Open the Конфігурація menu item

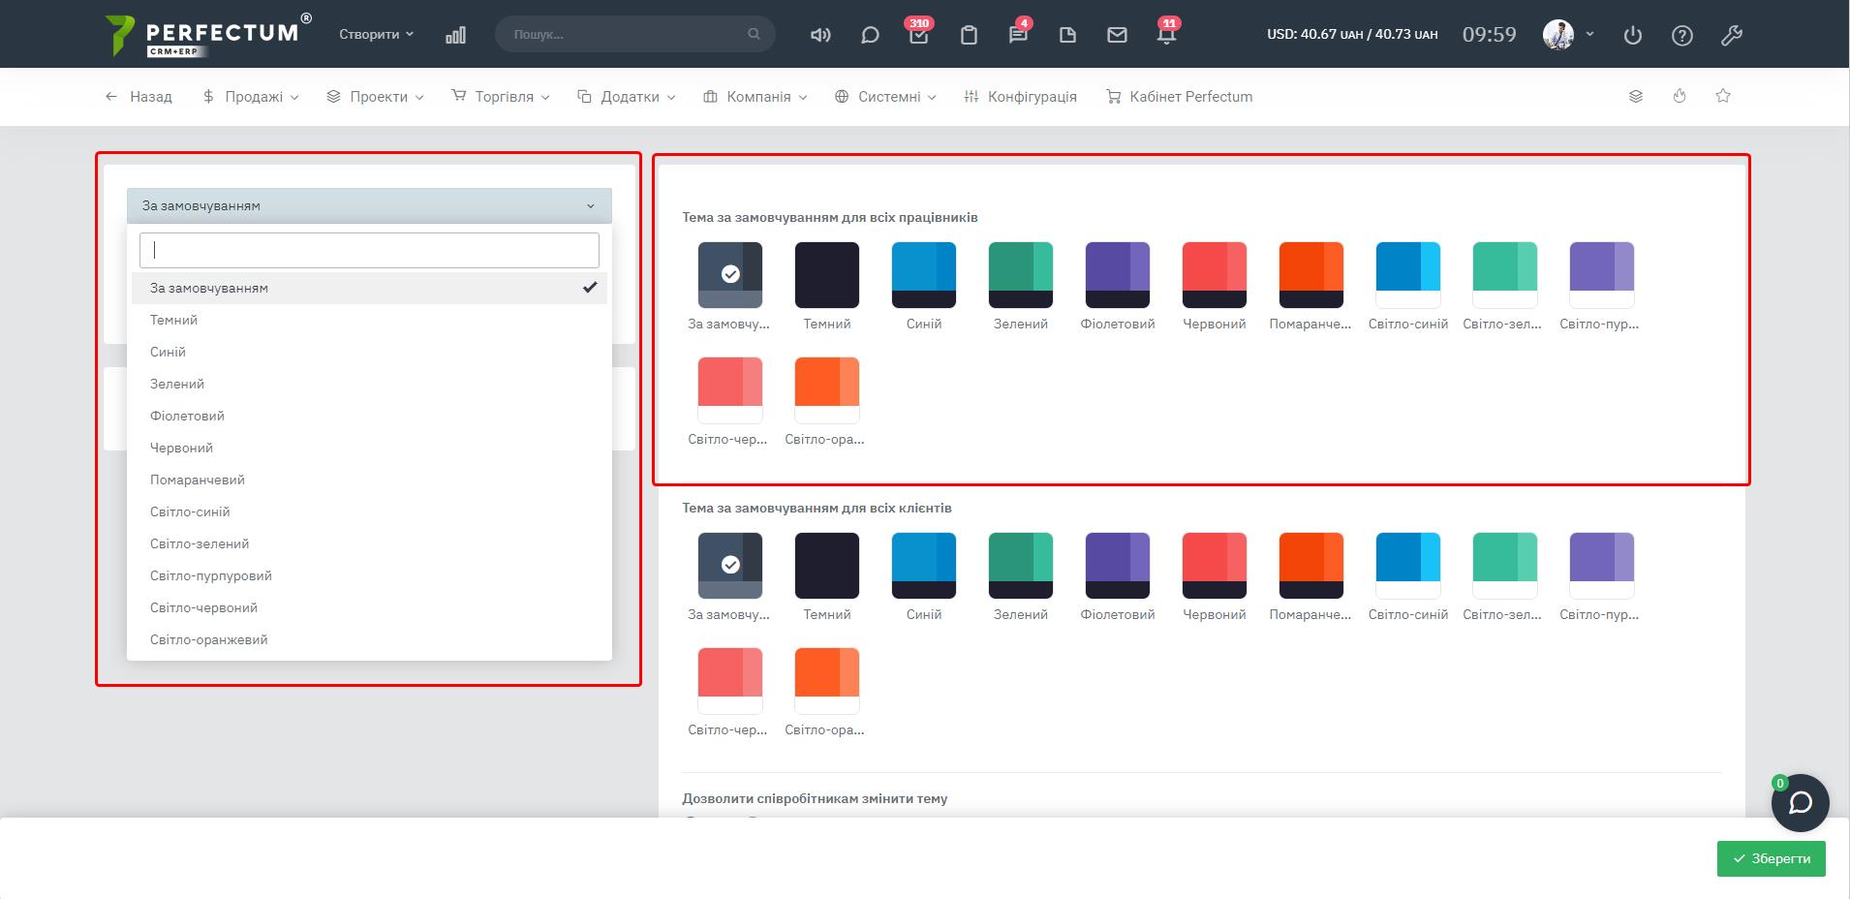[1021, 97]
